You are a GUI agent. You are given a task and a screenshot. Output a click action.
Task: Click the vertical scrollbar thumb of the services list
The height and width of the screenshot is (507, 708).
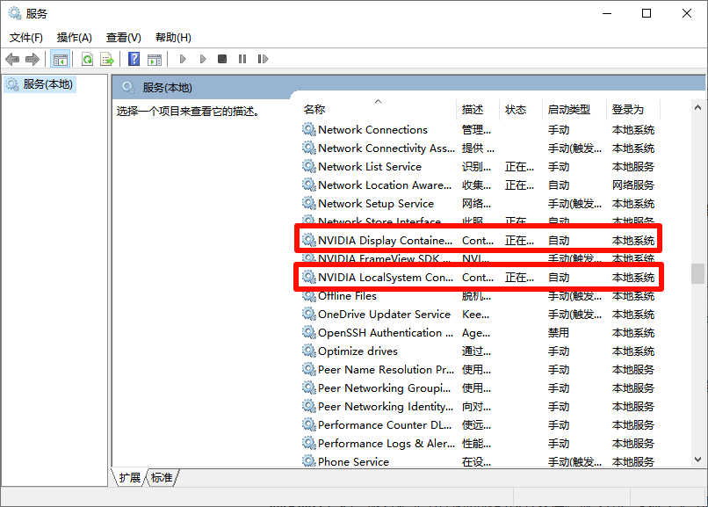(697, 274)
